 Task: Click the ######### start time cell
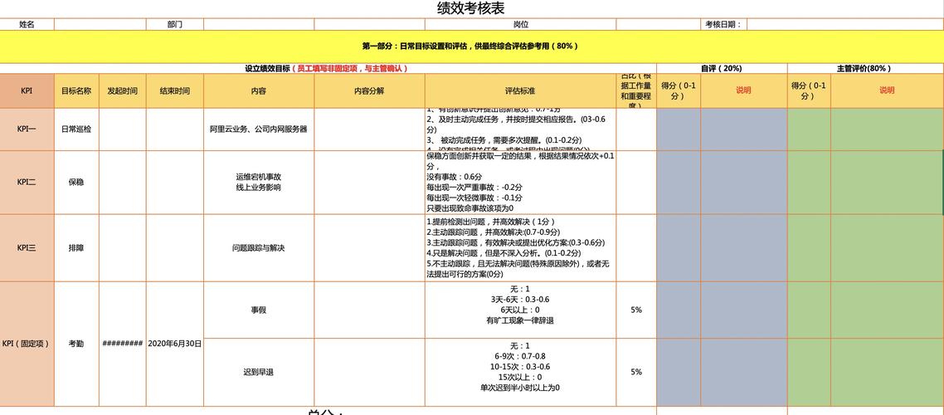[x=123, y=344]
